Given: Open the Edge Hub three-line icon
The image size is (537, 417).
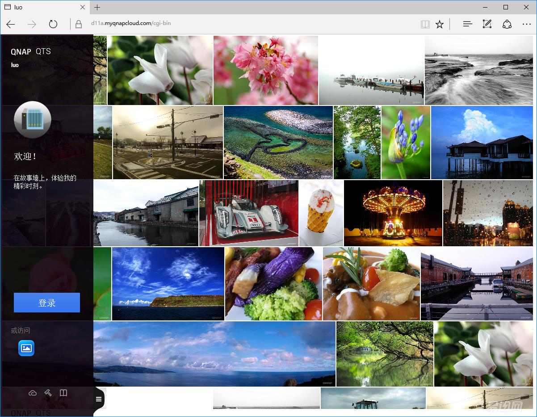Looking at the screenshot, I should click(x=467, y=24).
